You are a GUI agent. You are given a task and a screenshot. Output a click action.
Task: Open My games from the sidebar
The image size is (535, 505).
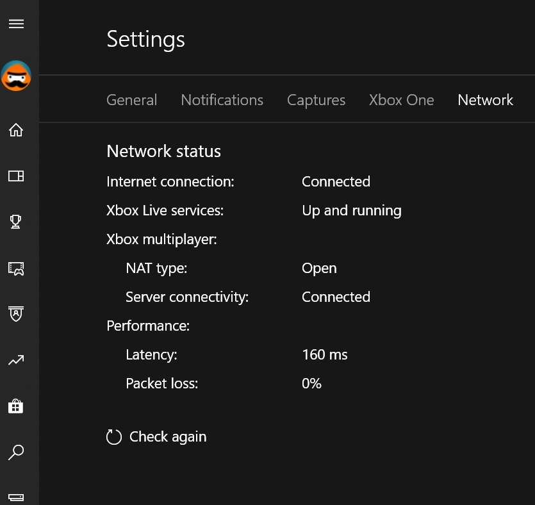pyautogui.click(x=16, y=176)
